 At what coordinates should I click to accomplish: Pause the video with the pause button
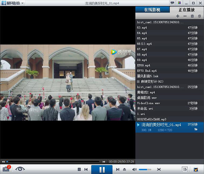(x=102, y=170)
